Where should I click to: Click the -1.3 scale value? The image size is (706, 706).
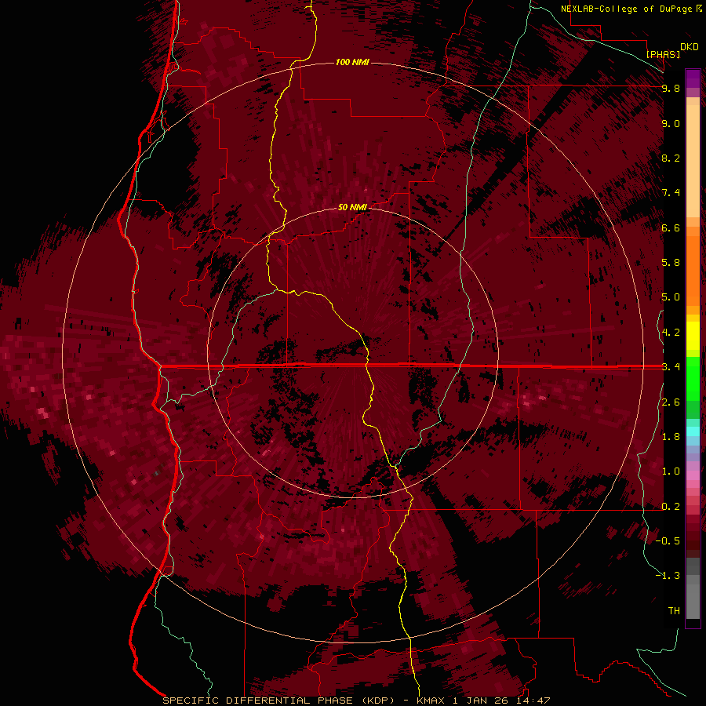point(668,576)
